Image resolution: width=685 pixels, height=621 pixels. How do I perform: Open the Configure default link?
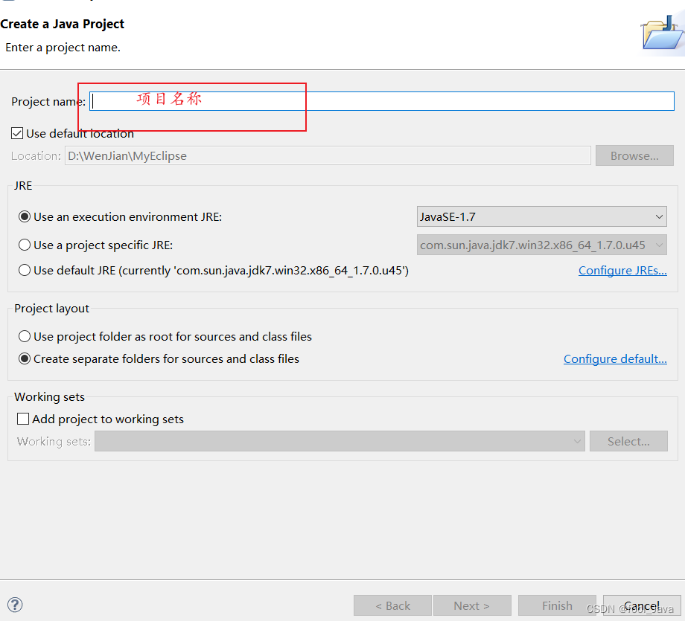tap(615, 358)
